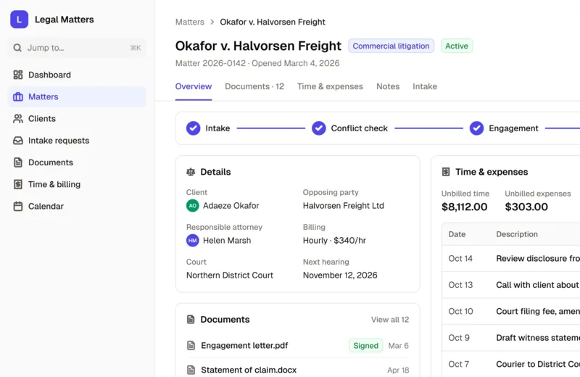Click unbilled time value $8,112.00

[x=464, y=207]
